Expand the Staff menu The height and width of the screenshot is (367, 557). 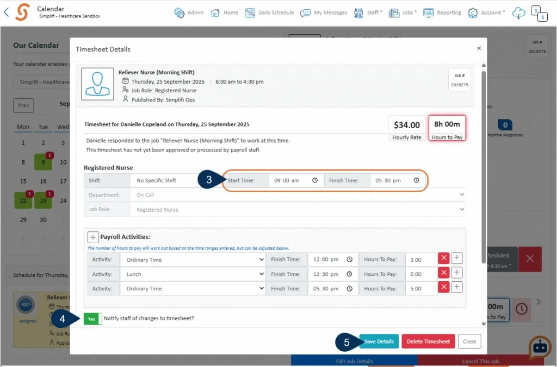click(368, 13)
